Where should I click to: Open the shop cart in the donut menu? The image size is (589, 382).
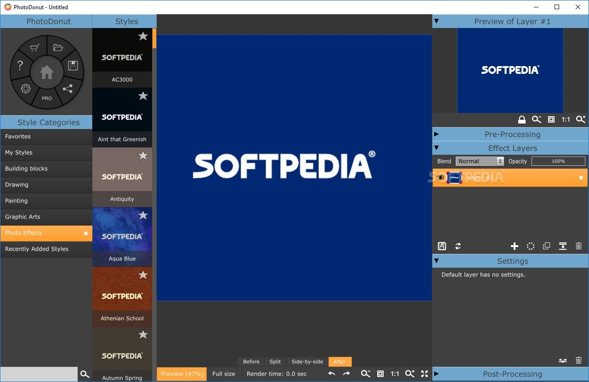[34, 48]
